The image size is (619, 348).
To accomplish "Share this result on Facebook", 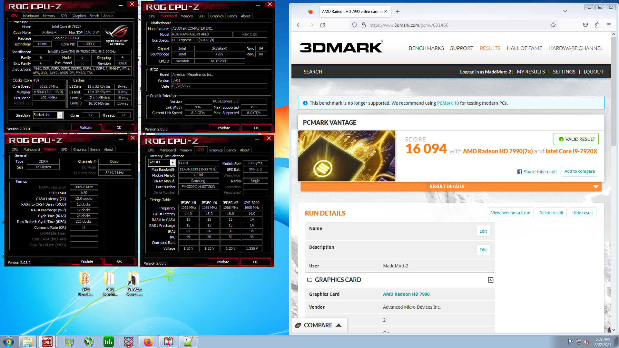I will click(537, 172).
